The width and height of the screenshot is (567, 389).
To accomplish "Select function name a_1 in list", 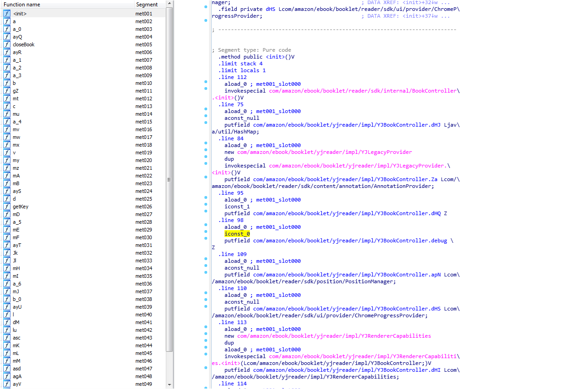I will [x=17, y=60].
